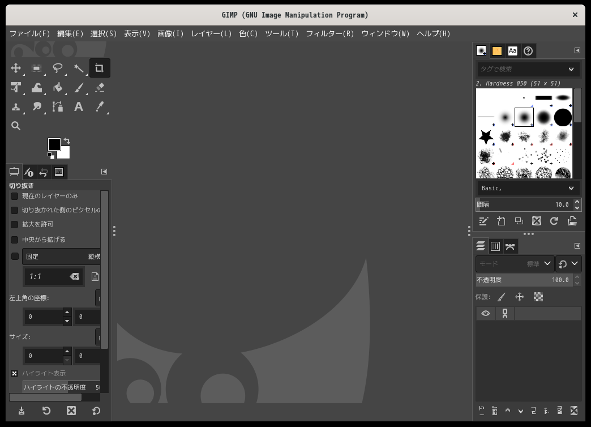Select the Free Select lasso tool

58,69
